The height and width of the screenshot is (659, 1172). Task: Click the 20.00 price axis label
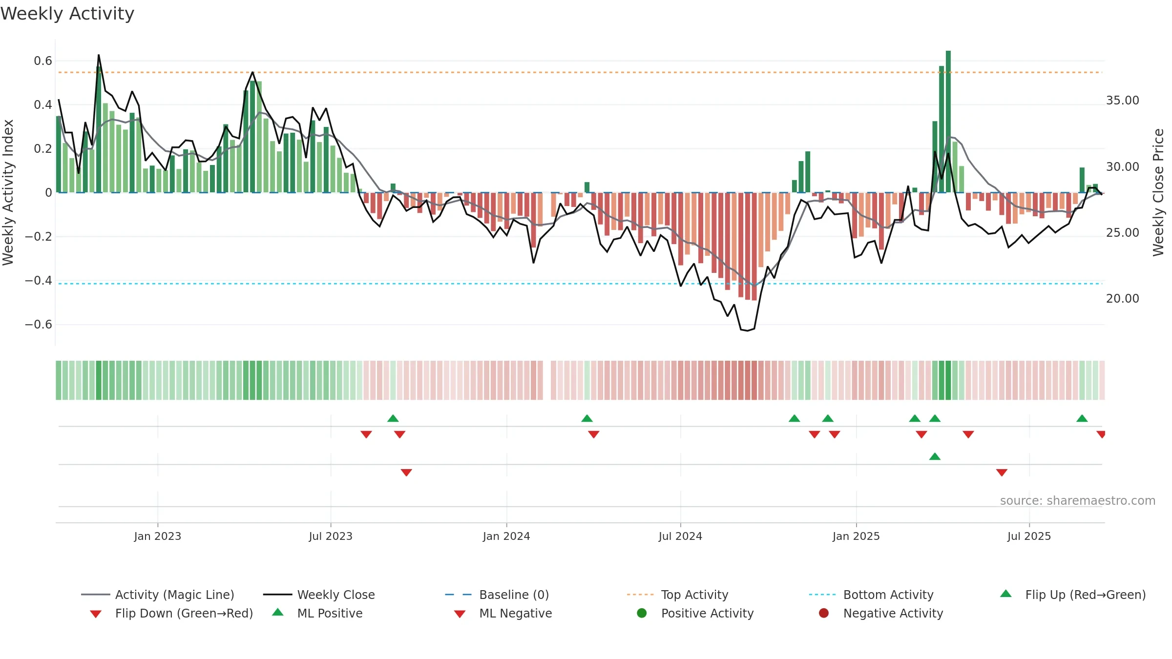[x=1123, y=299]
